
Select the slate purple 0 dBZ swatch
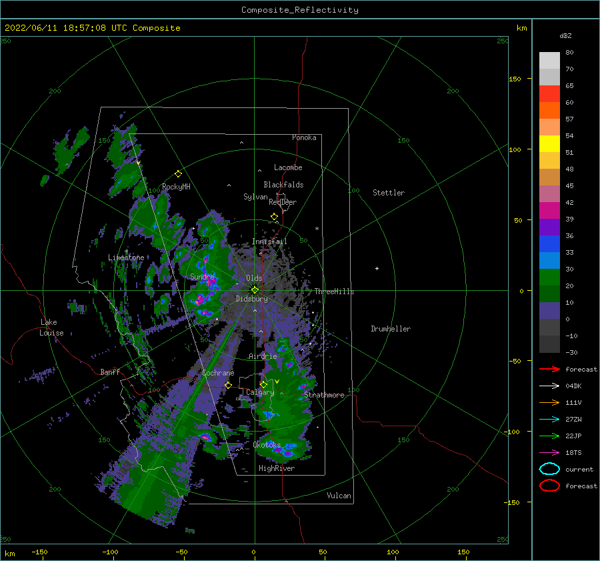point(549,311)
